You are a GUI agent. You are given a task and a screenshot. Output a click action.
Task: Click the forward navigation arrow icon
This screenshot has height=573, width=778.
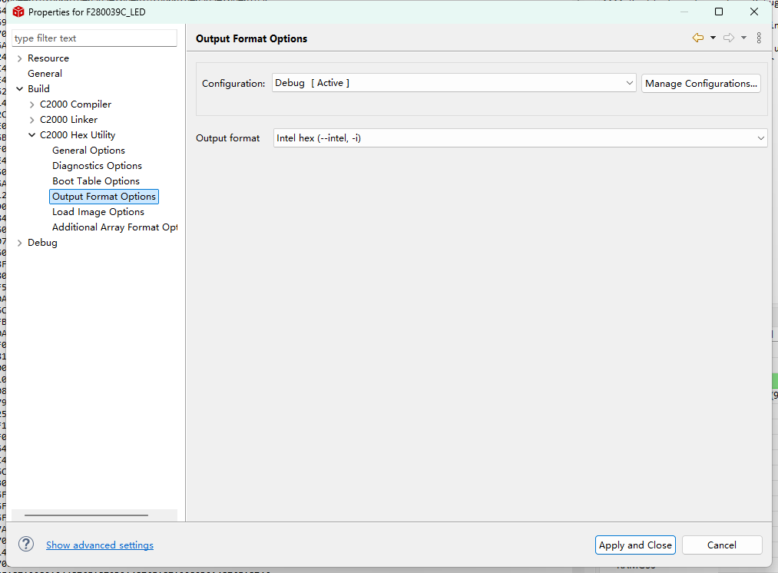point(729,38)
